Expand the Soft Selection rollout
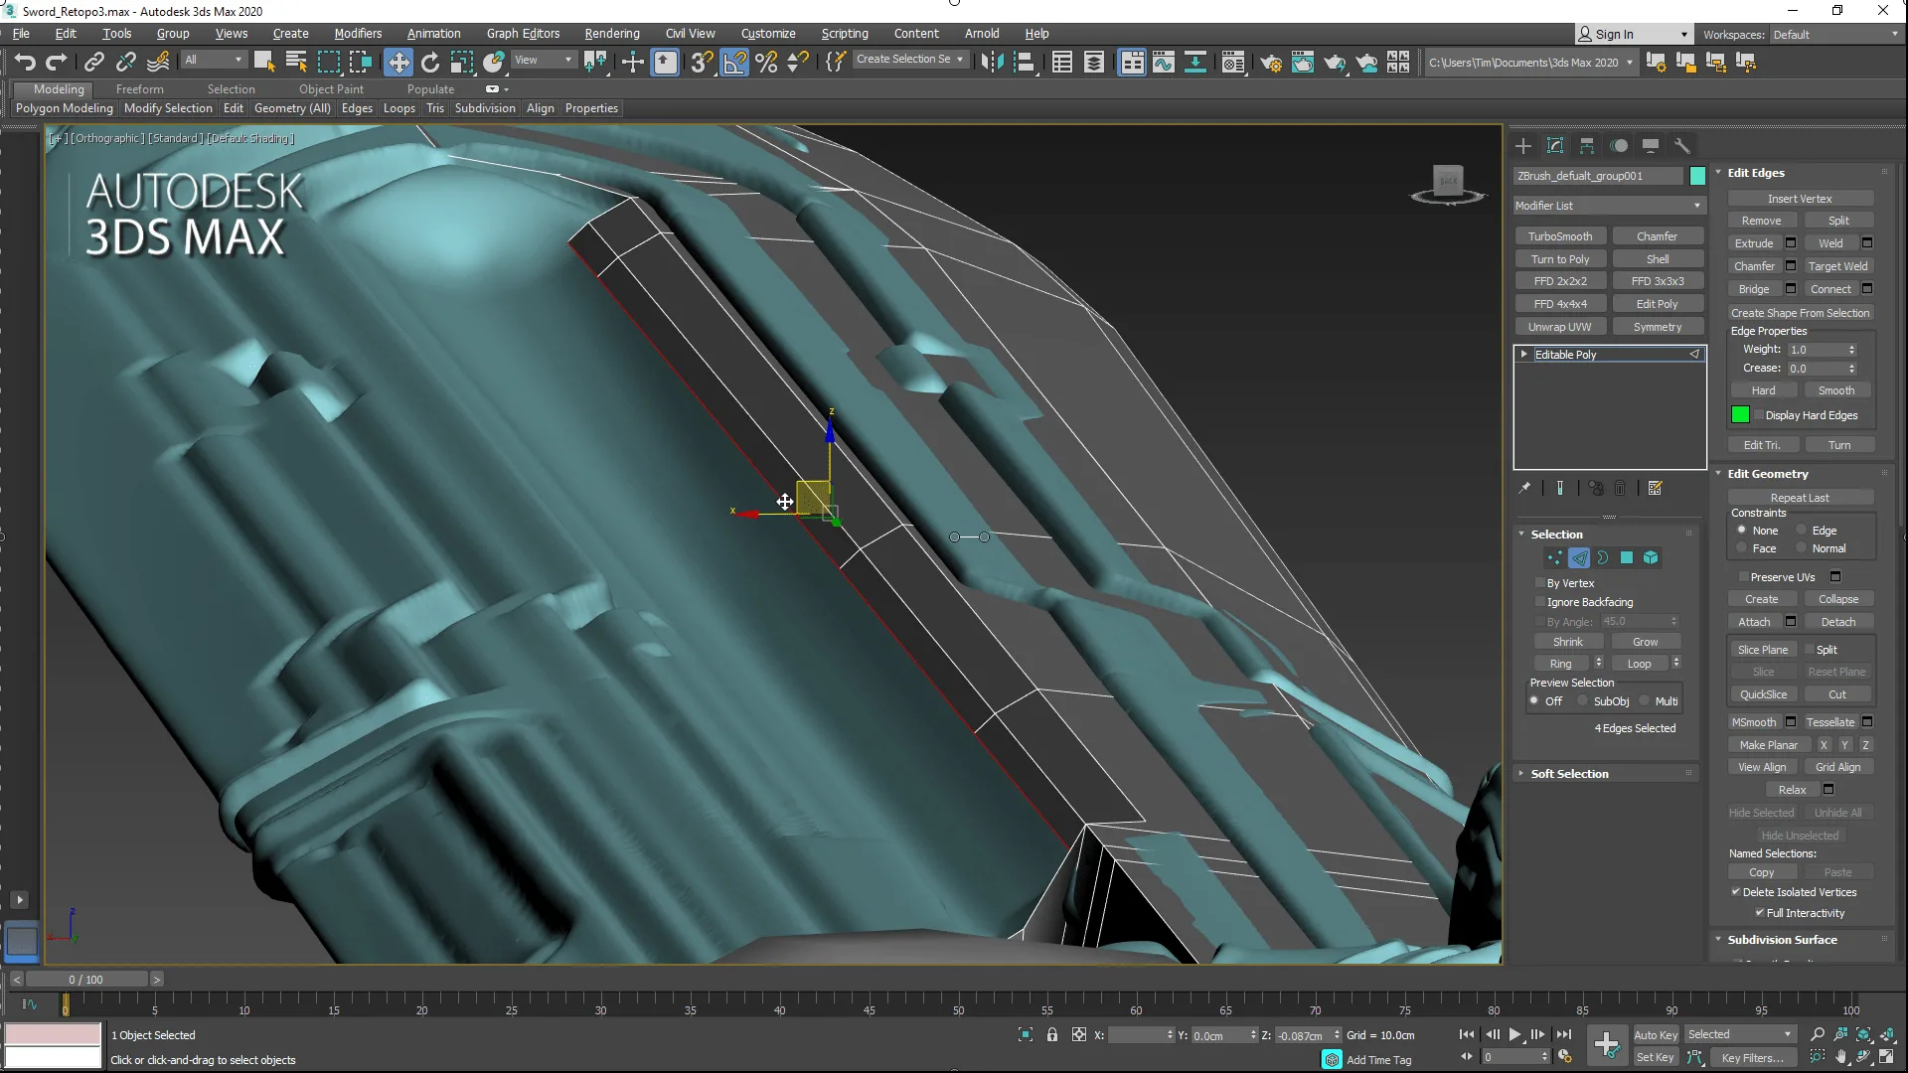 pos(1569,774)
